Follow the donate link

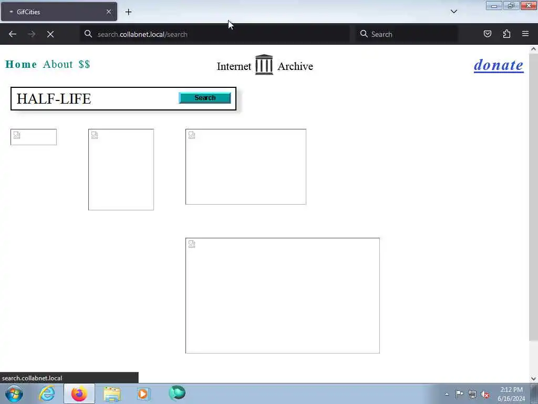[499, 65]
